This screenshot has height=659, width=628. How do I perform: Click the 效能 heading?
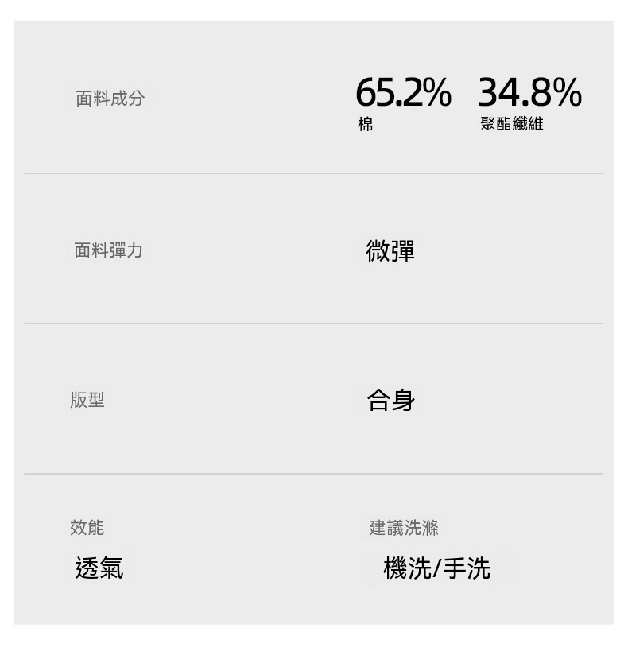click(87, 528)
